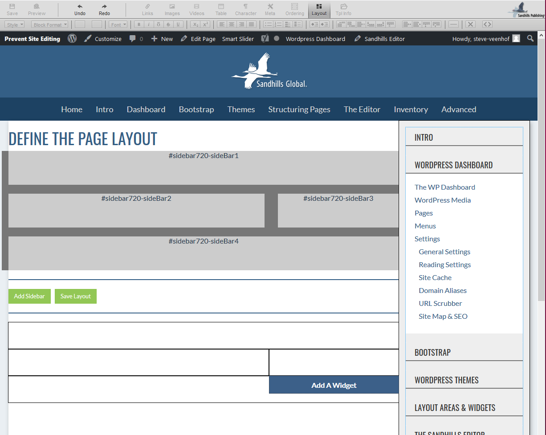
Task: Toggle overline formatting
Action: pyautogui.click(x=159, y=24)
